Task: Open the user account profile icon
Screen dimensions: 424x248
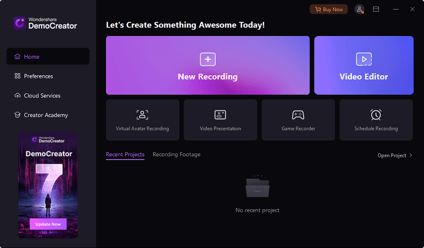Action: click(359, 9)
